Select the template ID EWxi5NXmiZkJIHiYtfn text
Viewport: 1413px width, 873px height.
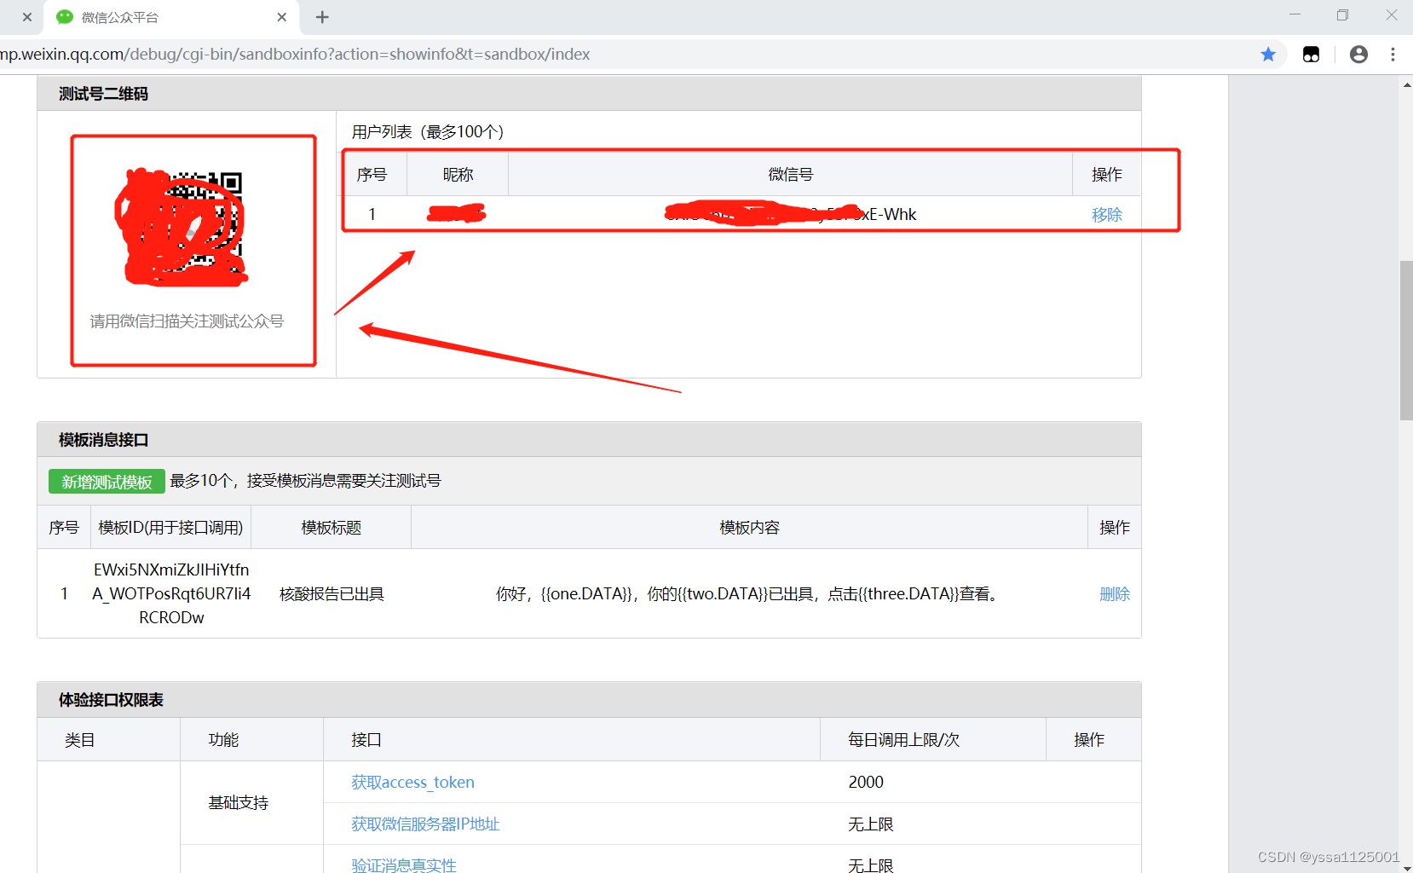point(171,569)
